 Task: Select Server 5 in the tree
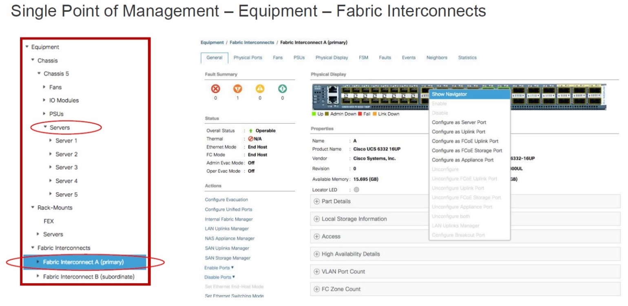pos(66,194)
